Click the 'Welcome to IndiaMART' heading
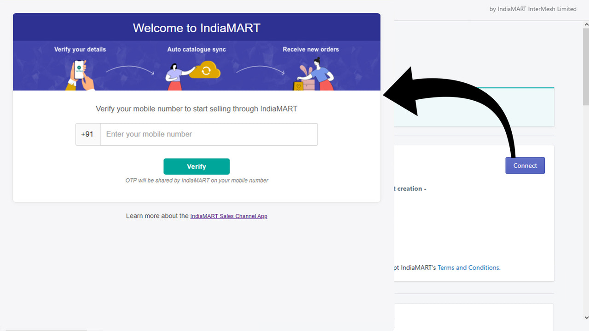The width and height of the screenshot is (589, 331). [x=196, y=28]
